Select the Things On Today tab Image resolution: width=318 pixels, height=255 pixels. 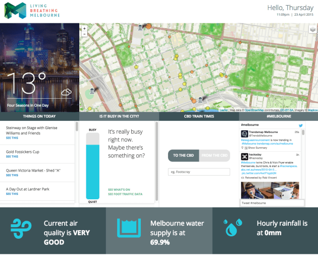pos(39,116)
